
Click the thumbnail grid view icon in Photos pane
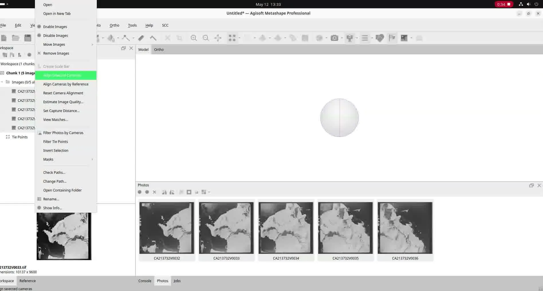[x=204, y=192]
